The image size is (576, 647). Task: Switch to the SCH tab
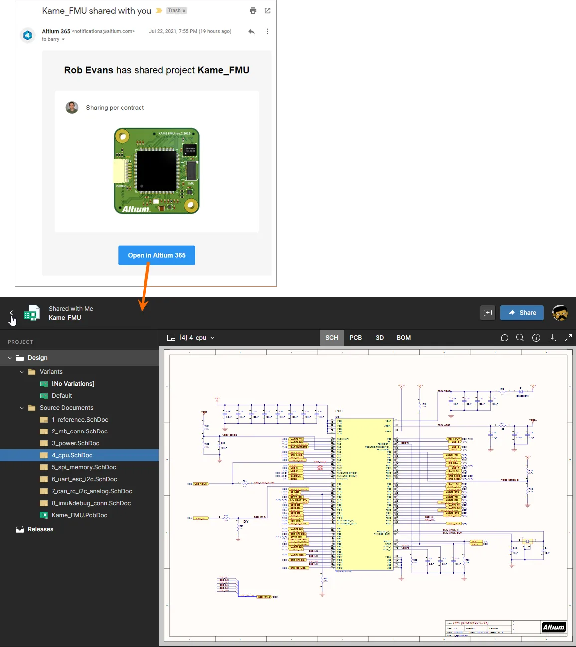pyautogui.click(x=332, y=338)
